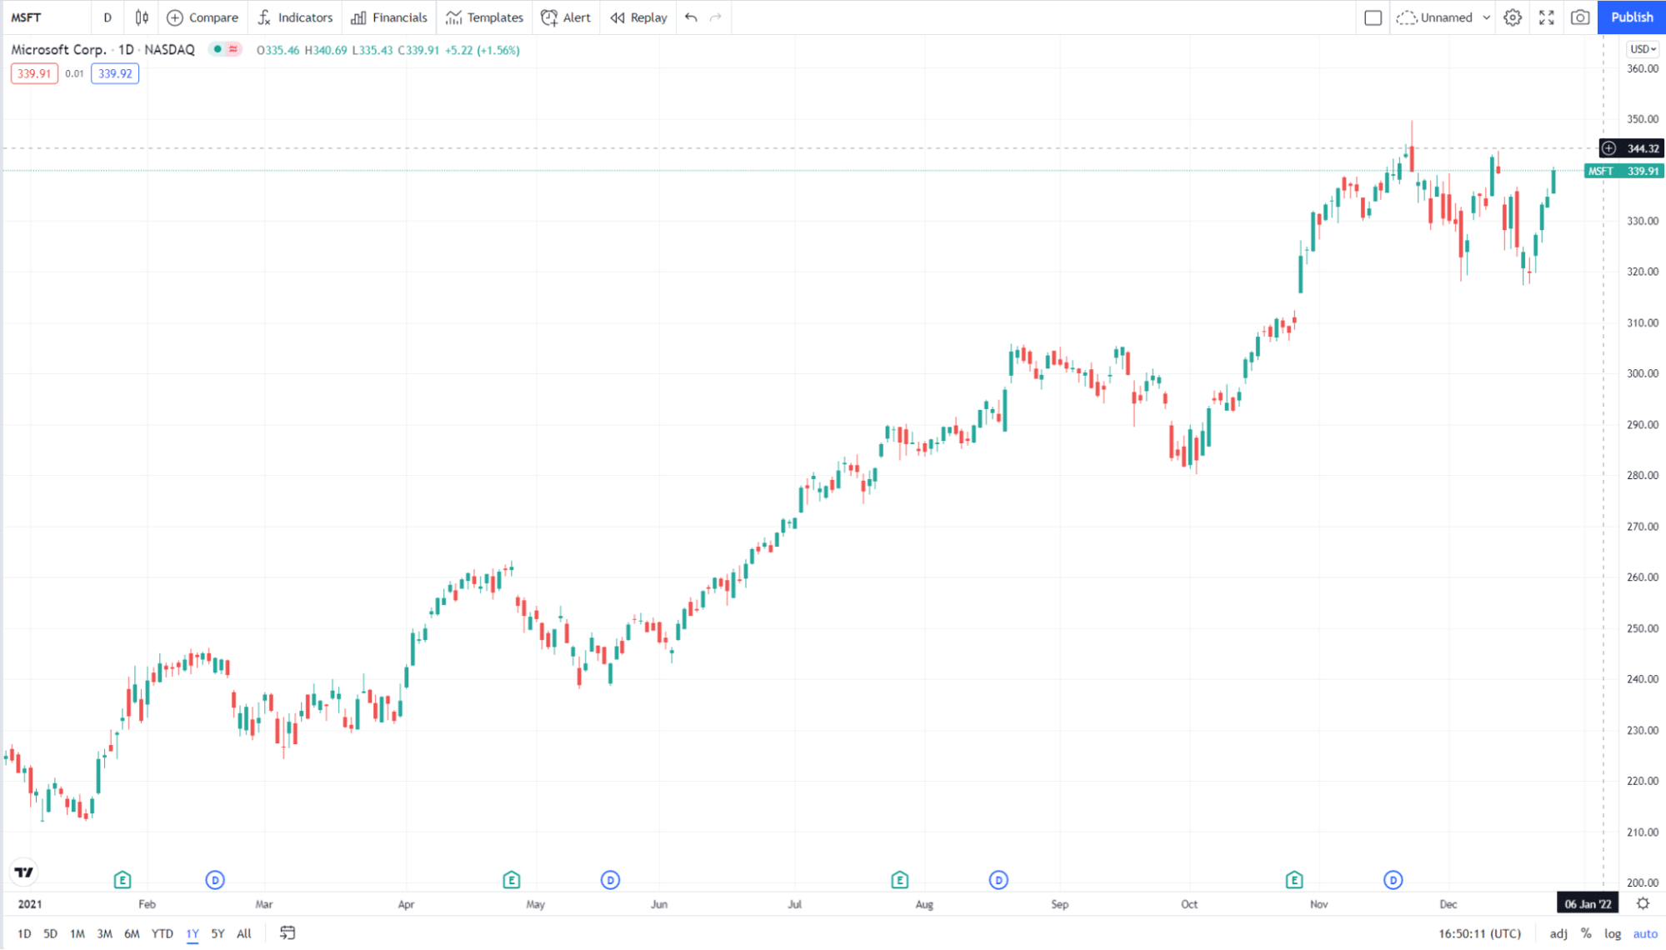Open the MSFT symbol search

[27, 17]
